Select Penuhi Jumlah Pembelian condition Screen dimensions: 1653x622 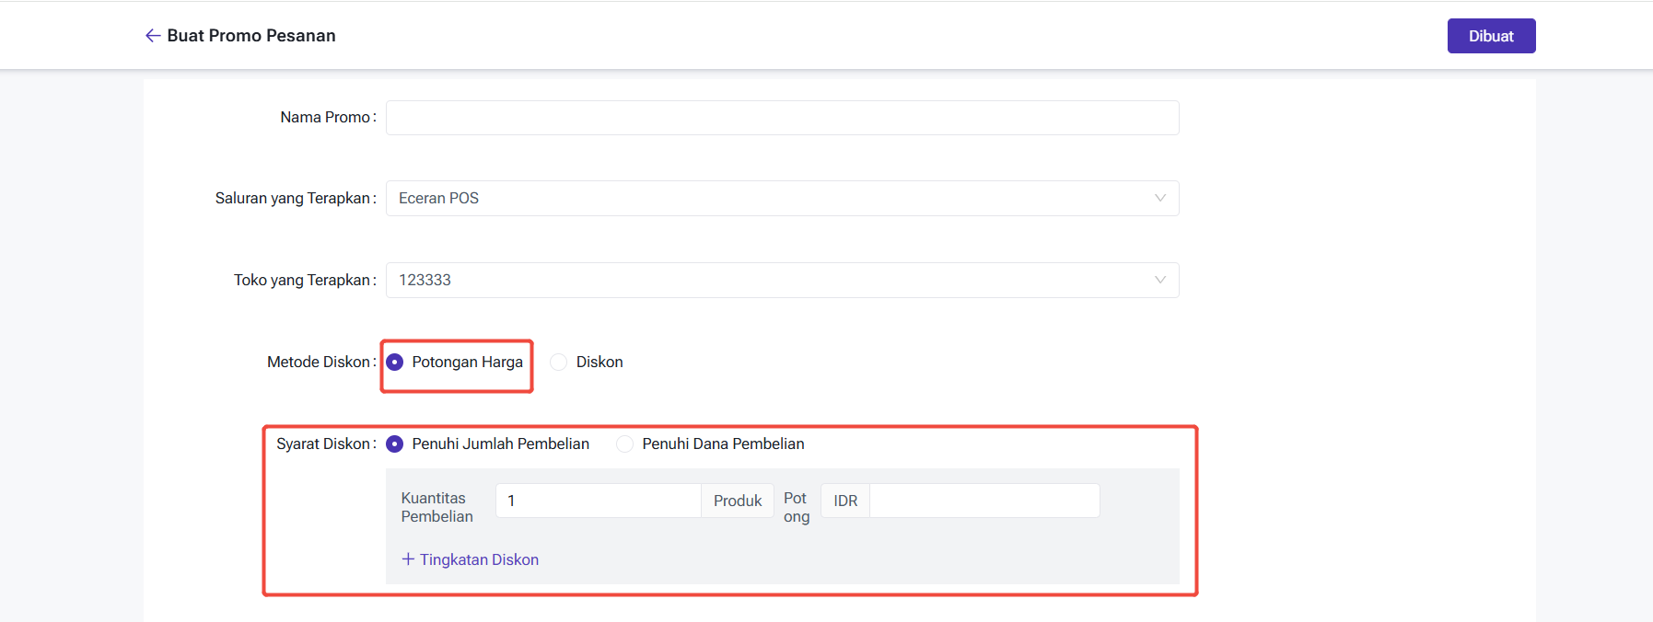point(395,444)
